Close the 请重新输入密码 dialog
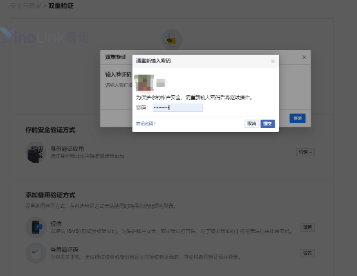The width and height of the screenshot is (357, 276). click(x=273, y=61)
